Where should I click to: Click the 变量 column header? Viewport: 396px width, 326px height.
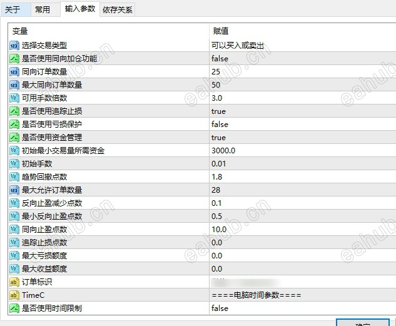click(x=20, y=31)
